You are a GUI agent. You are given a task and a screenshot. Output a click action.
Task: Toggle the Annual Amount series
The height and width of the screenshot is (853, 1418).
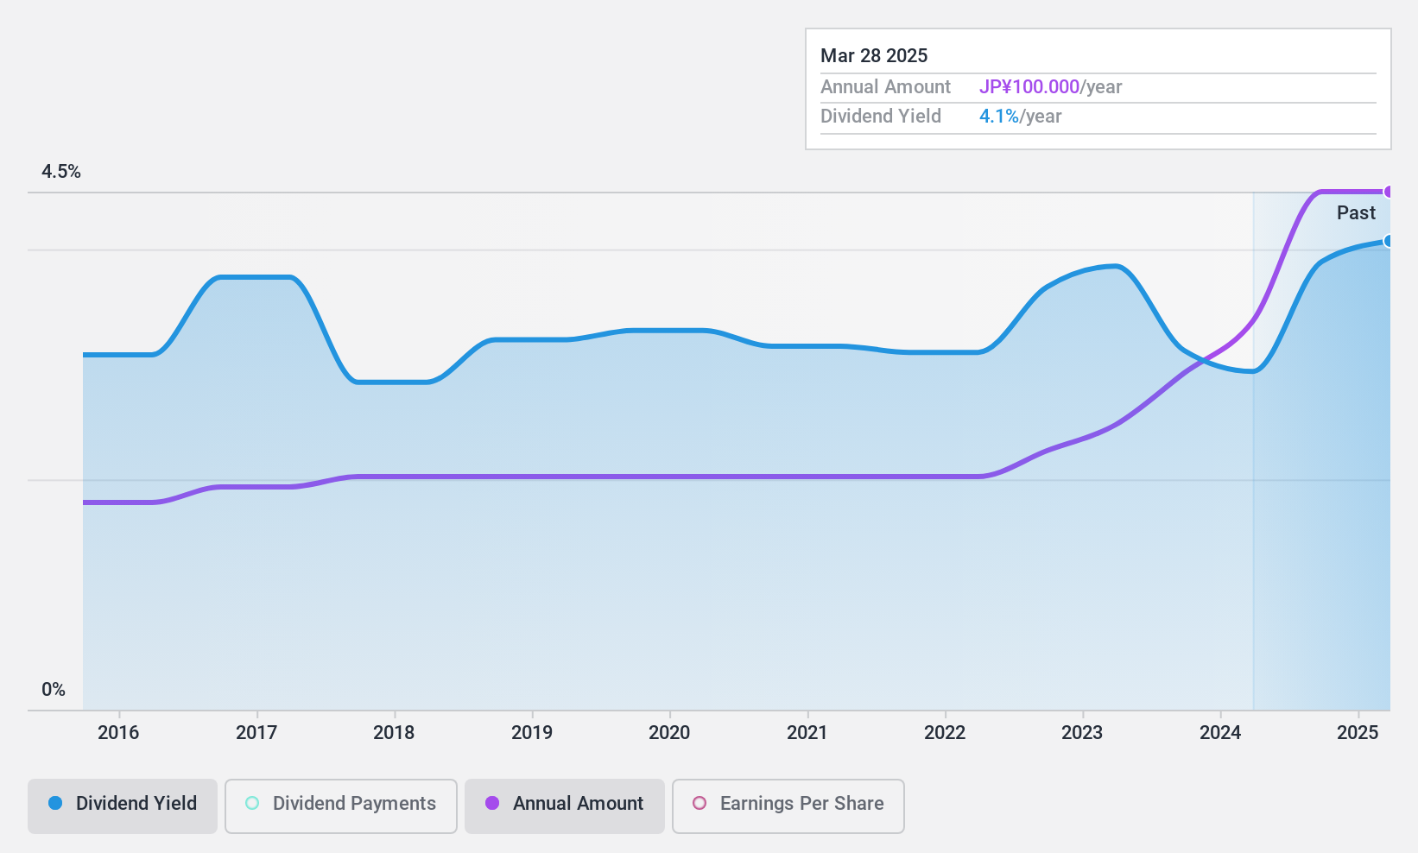click(x=565, y=806)
